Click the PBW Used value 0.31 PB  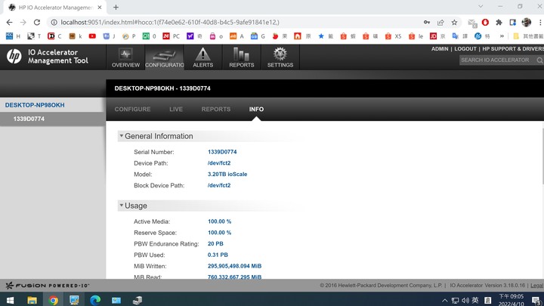tap(218, 255)
